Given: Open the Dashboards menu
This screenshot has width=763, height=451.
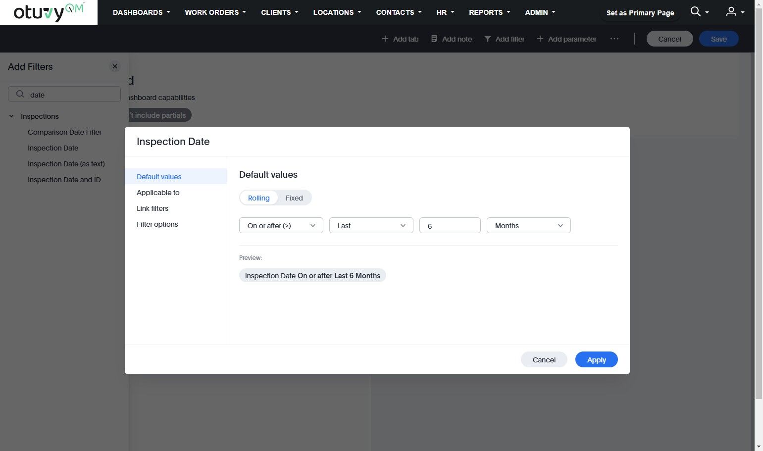Looking at the screenshot, I should click(x=141, y=12).
